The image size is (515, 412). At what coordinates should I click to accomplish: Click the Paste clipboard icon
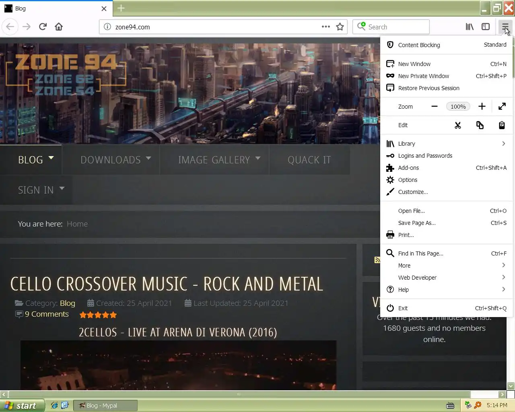point(502,126)
